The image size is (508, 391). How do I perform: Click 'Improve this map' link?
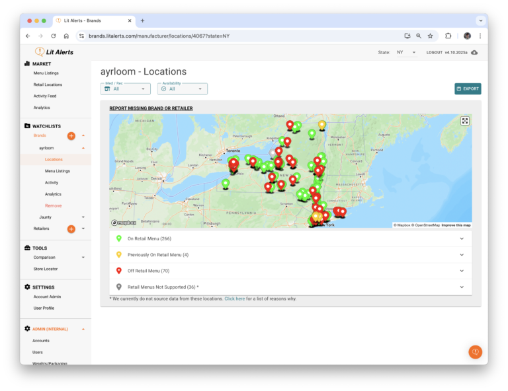456,225
